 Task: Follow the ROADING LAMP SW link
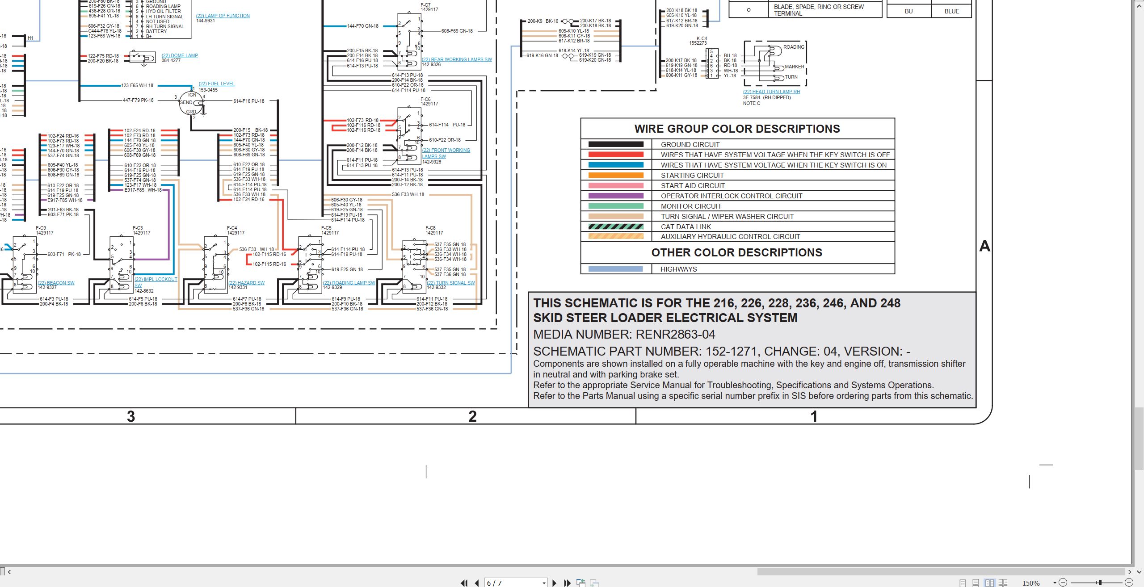tap(349, 283)
